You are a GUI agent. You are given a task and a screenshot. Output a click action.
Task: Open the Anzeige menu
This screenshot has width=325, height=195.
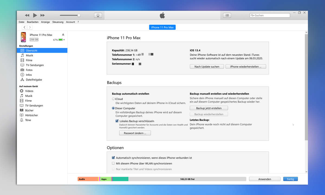(x=45, y=22)
